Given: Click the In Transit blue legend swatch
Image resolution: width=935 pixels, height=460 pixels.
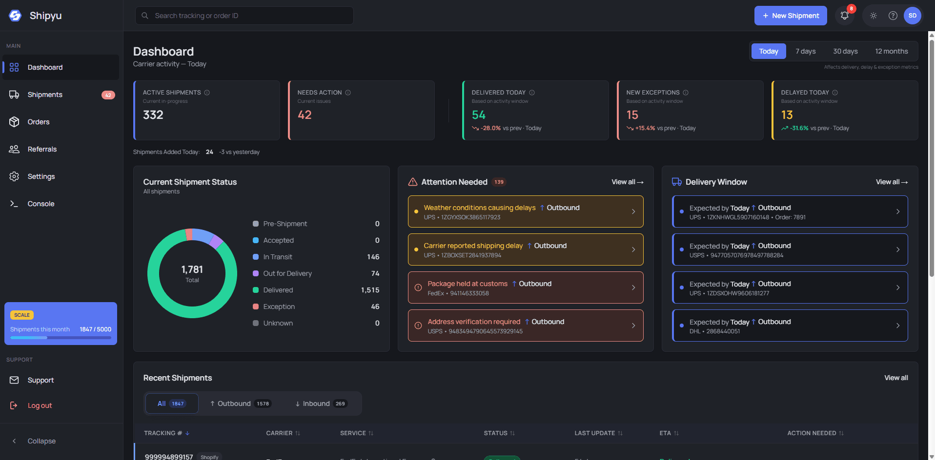Looking at the screenshot, I should [256, 257].
